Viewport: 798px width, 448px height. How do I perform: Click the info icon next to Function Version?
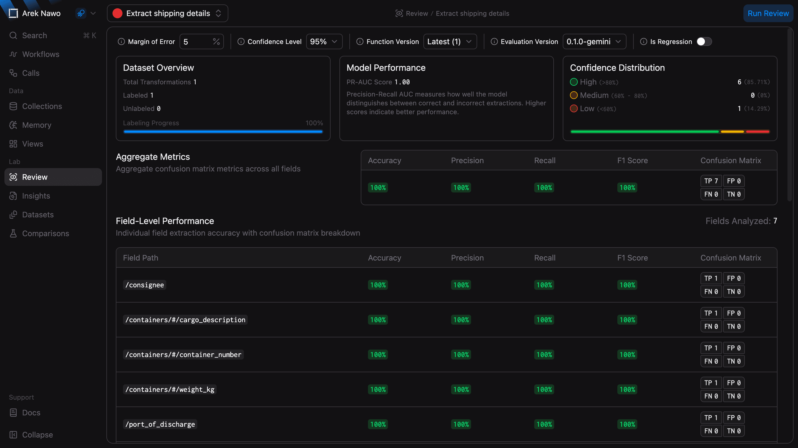coord(360,42)
